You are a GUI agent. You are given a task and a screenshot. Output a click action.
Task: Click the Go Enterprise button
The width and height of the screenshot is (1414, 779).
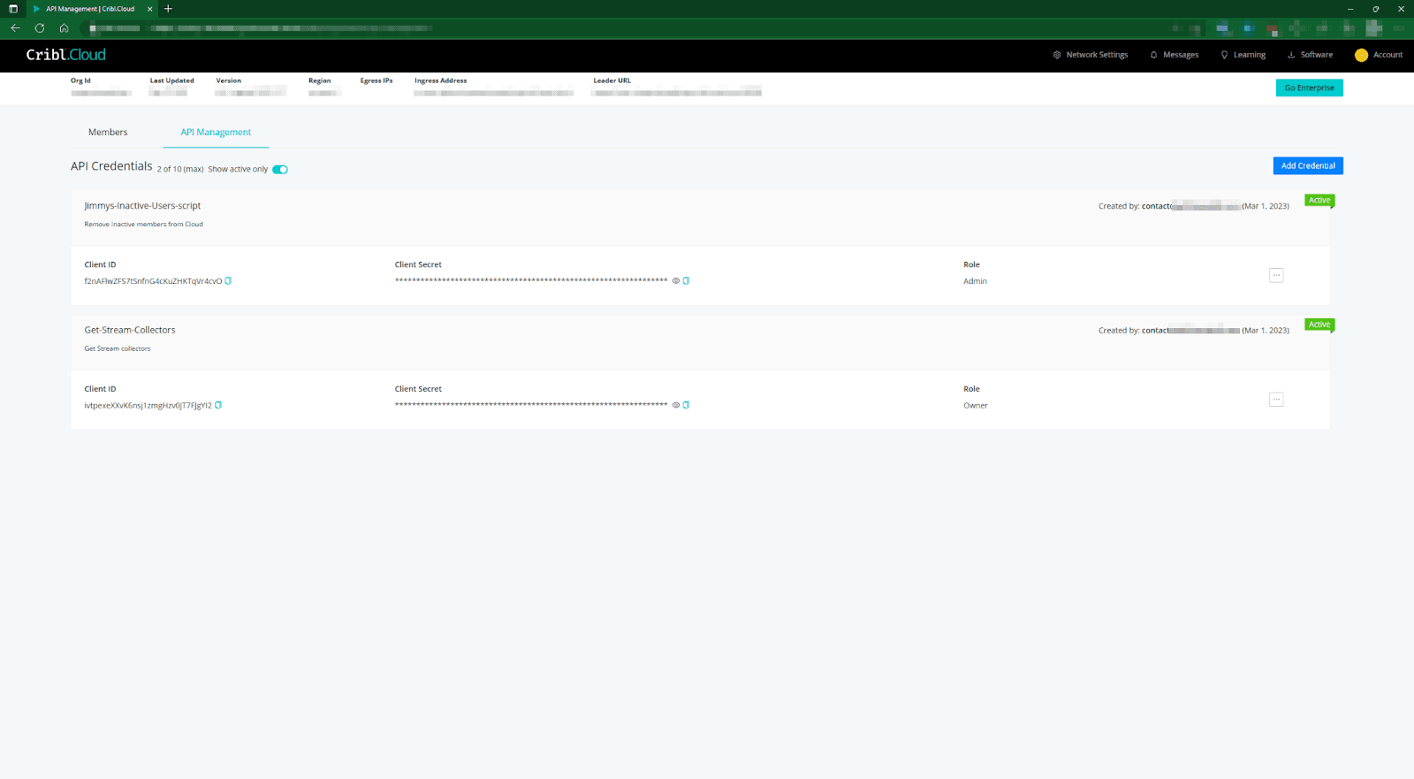pos(1309,88)
